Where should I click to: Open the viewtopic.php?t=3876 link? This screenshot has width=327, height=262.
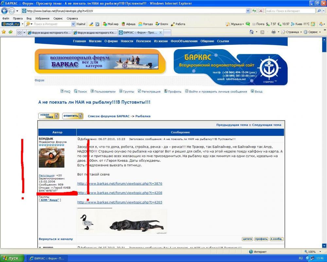tap(120, 184)
